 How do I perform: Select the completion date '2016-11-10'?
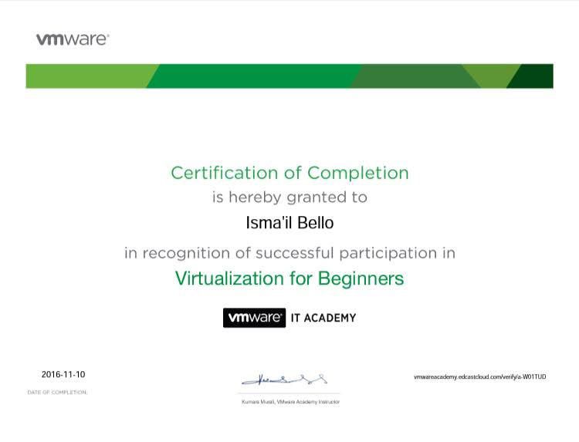point(63,374)
